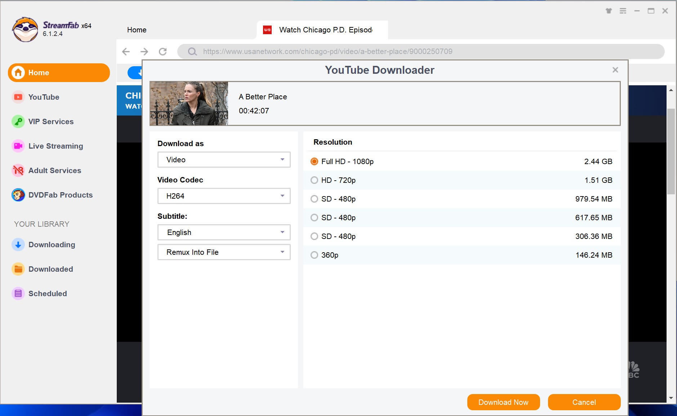The width and height of the screenshot is (677, 416).
Task: Open Downloading library list
Action: click(52, 245)
